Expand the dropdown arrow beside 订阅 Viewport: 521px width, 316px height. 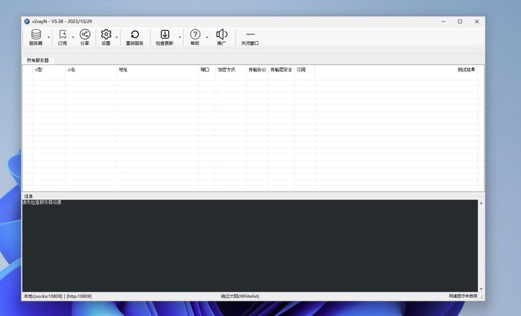click(x=73, y=37)
